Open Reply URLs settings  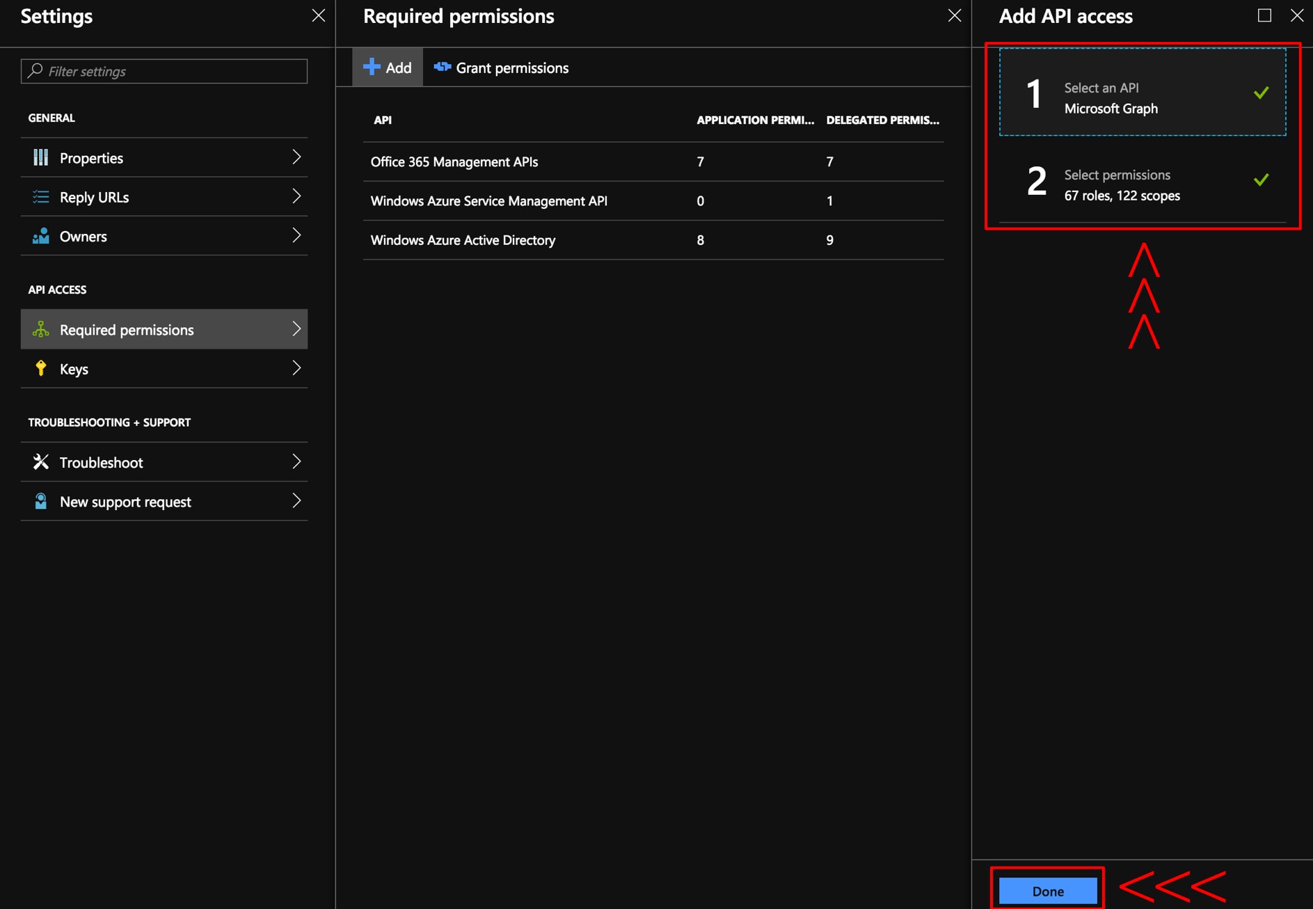164,197
